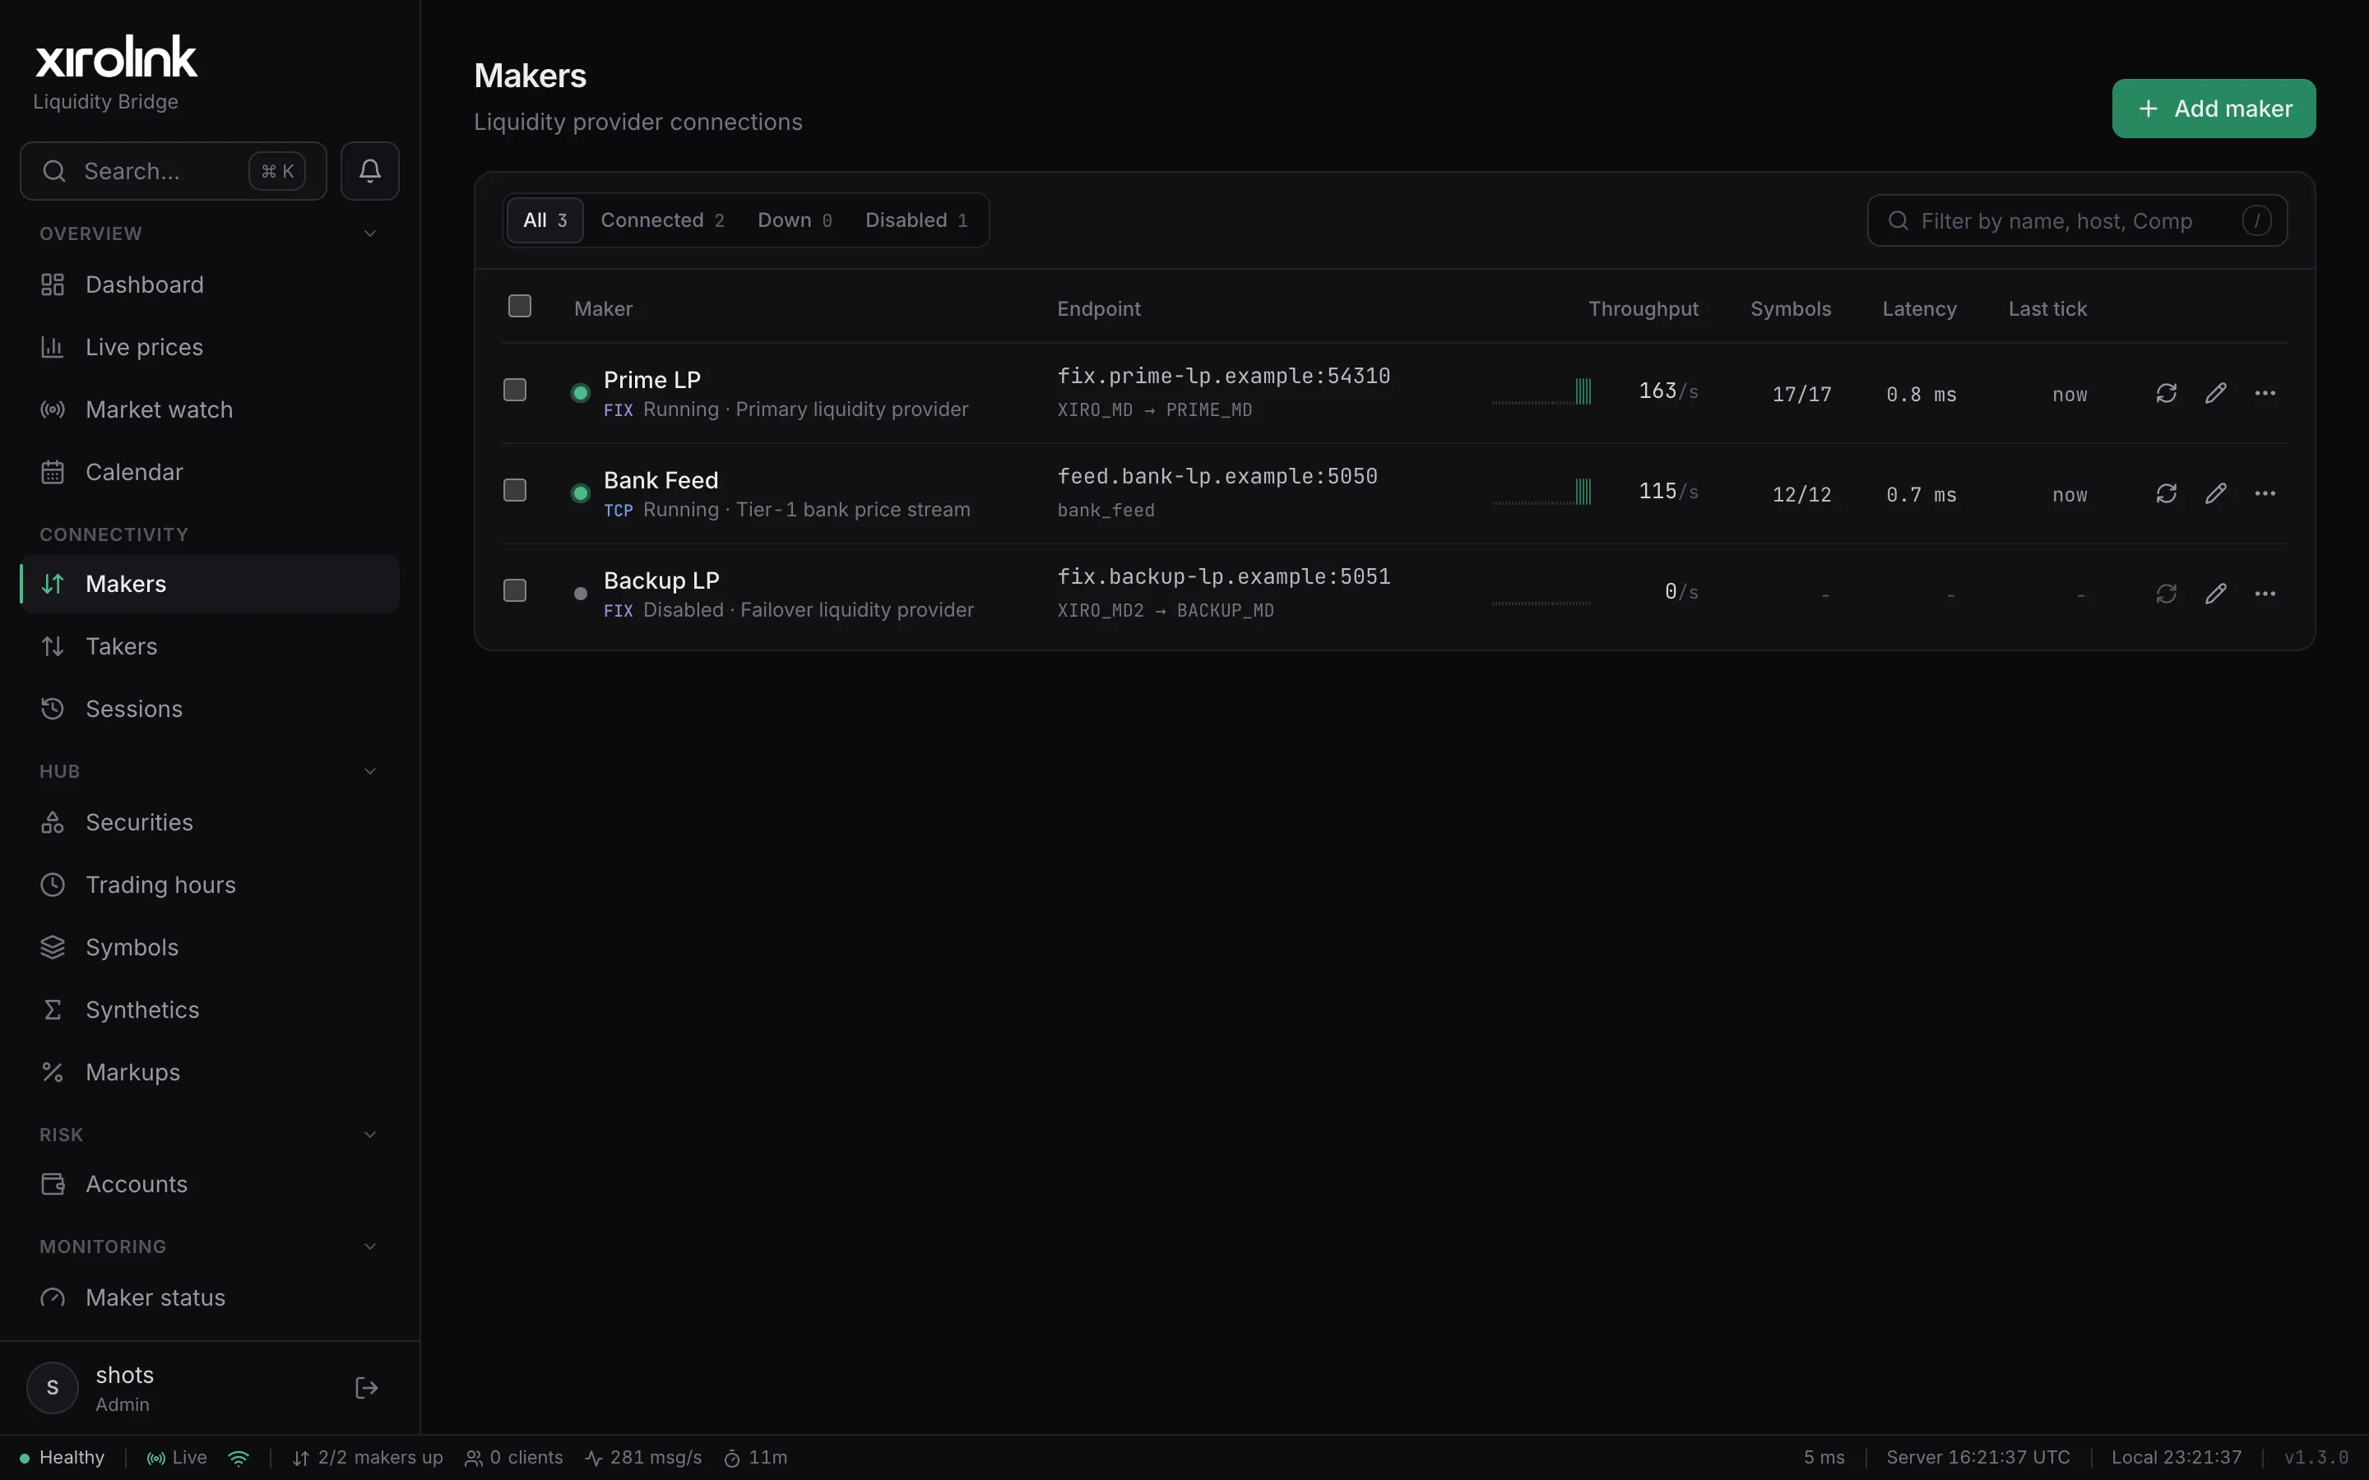
Task: Toggle the select-all makers checkbox
Action: 520,307
